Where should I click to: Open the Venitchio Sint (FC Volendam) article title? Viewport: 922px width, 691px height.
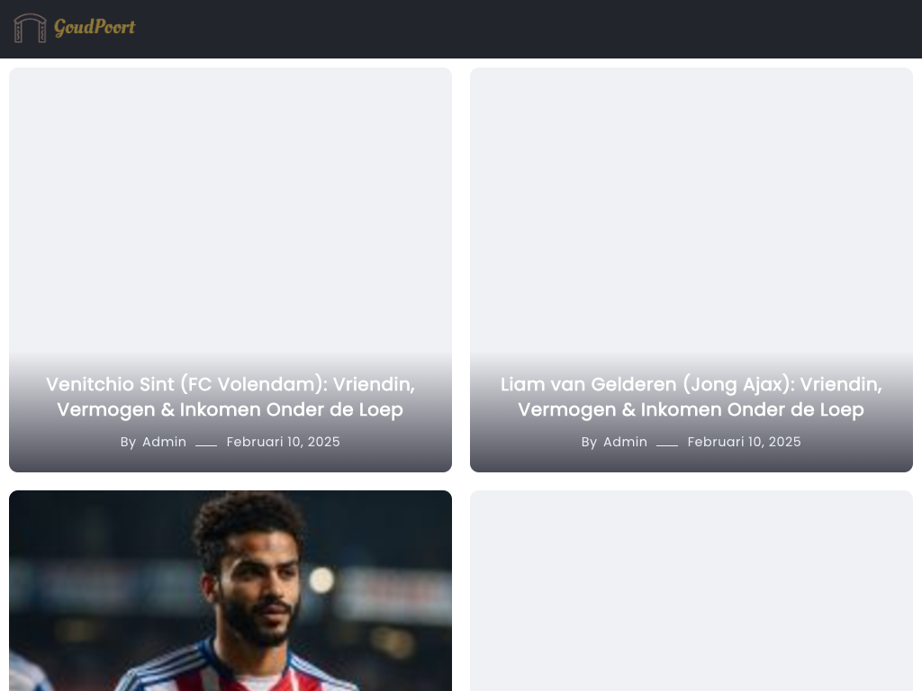pyautogui.click(x=230, y=397)
